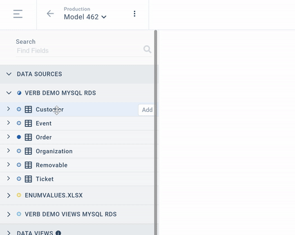Click the search magnifier icon
295x235 pixels.
pos(147,50)
